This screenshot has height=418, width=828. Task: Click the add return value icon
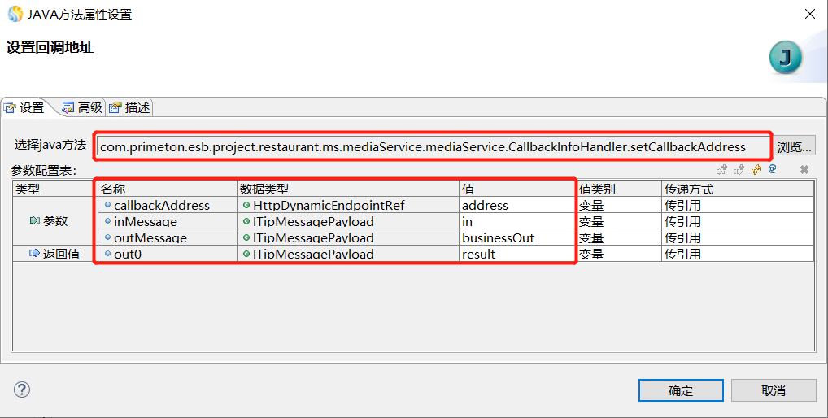[x=739, y=169]
